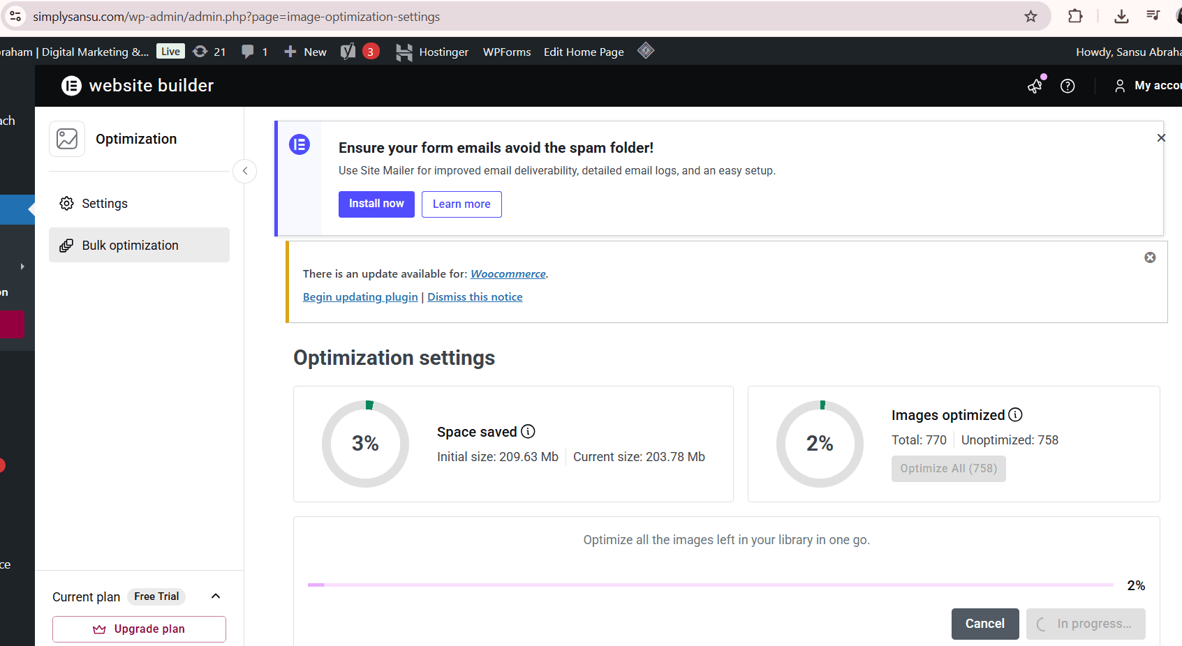This screenshot has width=1182, height=646.
Task: Expand the WordPress sidebar submenu arrow
Action: 22,266
